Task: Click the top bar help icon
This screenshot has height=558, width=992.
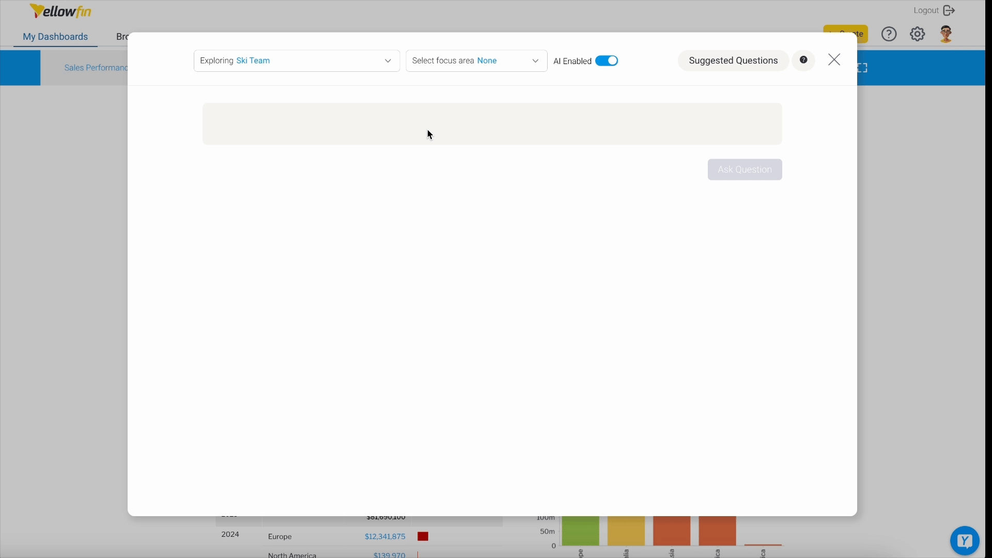Action: (x=889, y=34)
